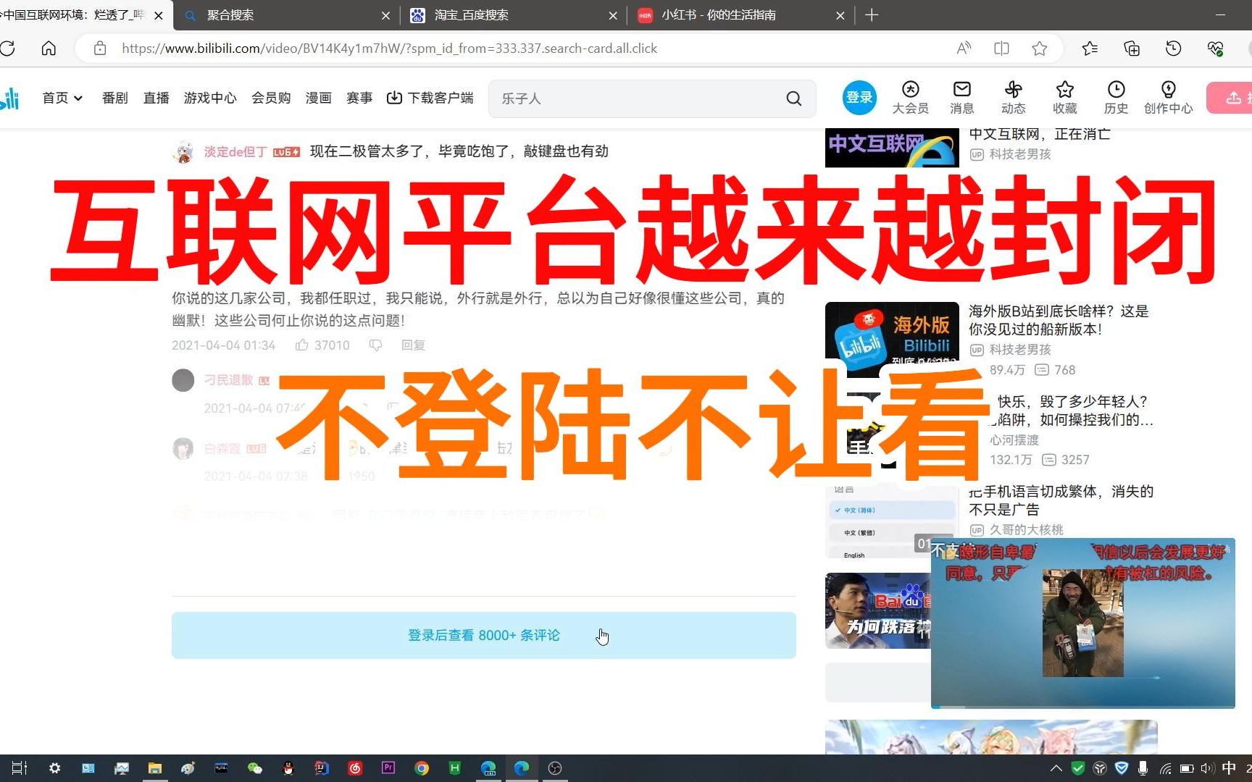
Task: Open File Explorer from taskbar
Action: (x=154, y=768)
